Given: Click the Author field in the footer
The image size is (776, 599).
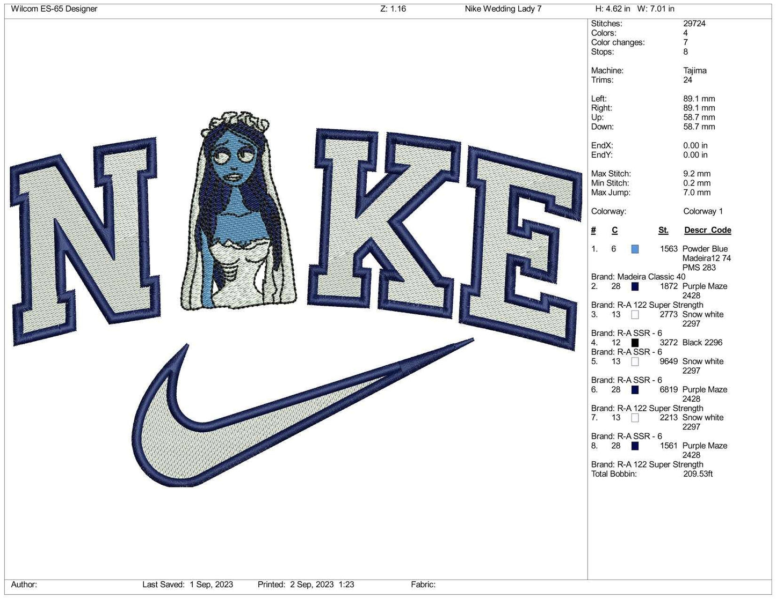Looking at the screenshot, I should coord(24,585).
